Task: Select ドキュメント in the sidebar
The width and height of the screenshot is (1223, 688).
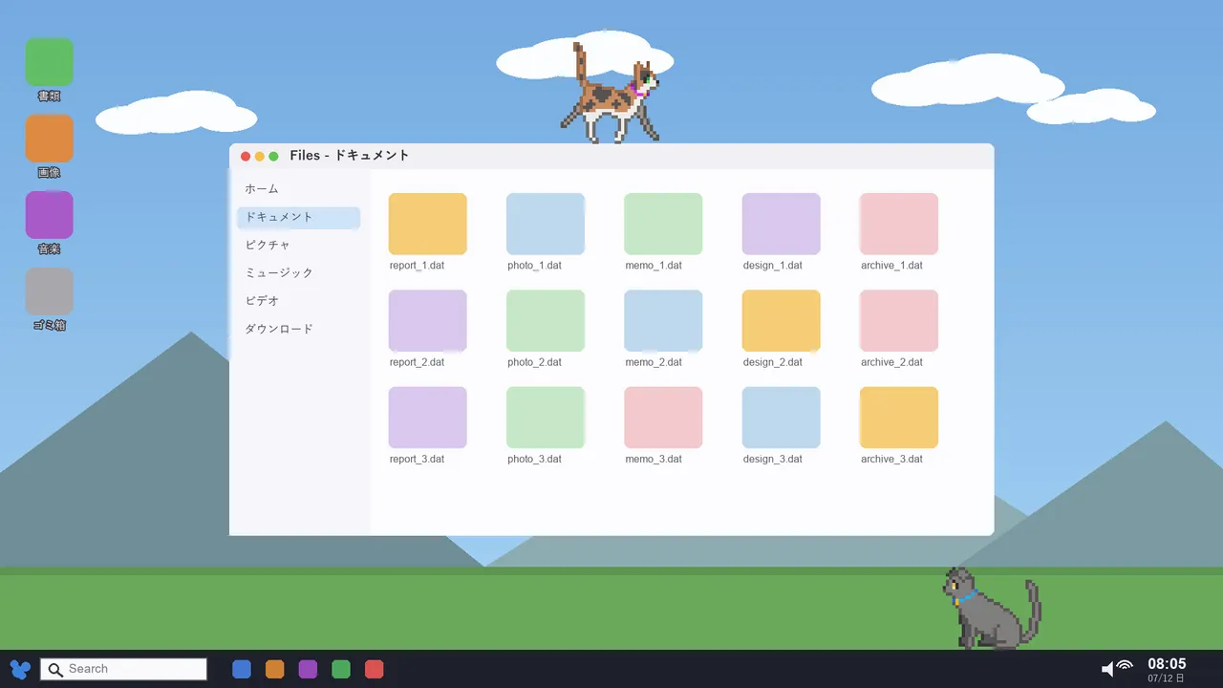Action: coord(299,218)
